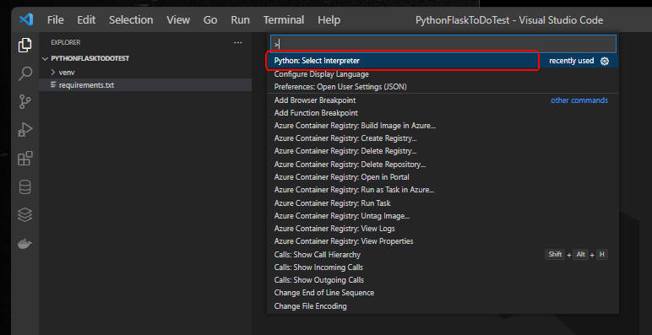652x335 pixels.
Task: Open the Go menu
Action: click(210, 20)
